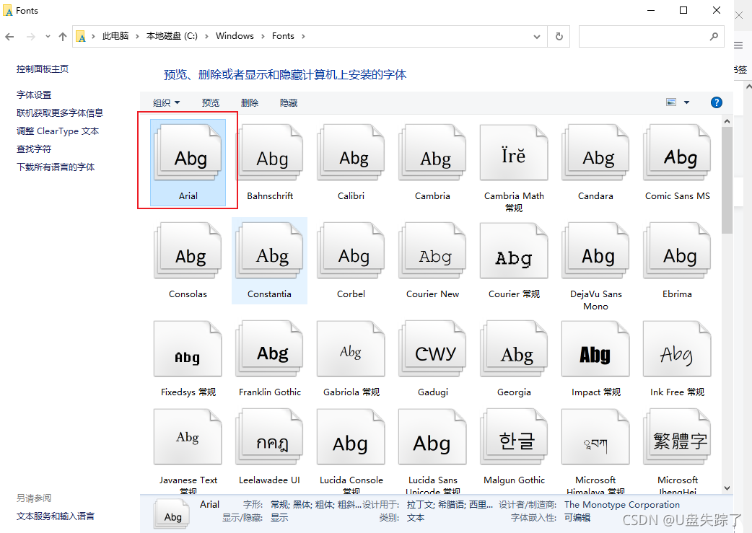
Task: Select the Corbel font icon
Action: 351,251
